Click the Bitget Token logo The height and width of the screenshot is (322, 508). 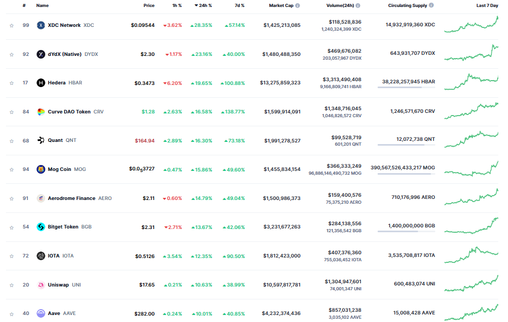41,227
